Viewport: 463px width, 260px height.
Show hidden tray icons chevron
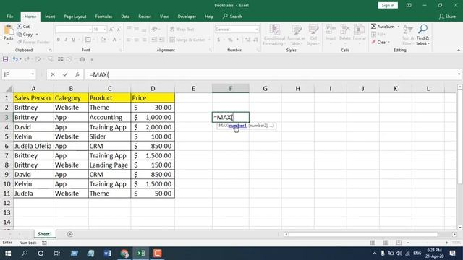pos(375,253)
